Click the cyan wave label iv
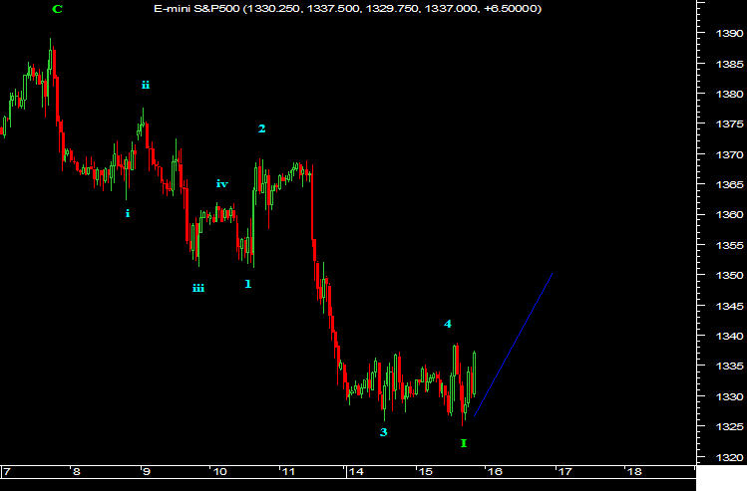This screenshot has width=747, height=491. coord(222,183)
